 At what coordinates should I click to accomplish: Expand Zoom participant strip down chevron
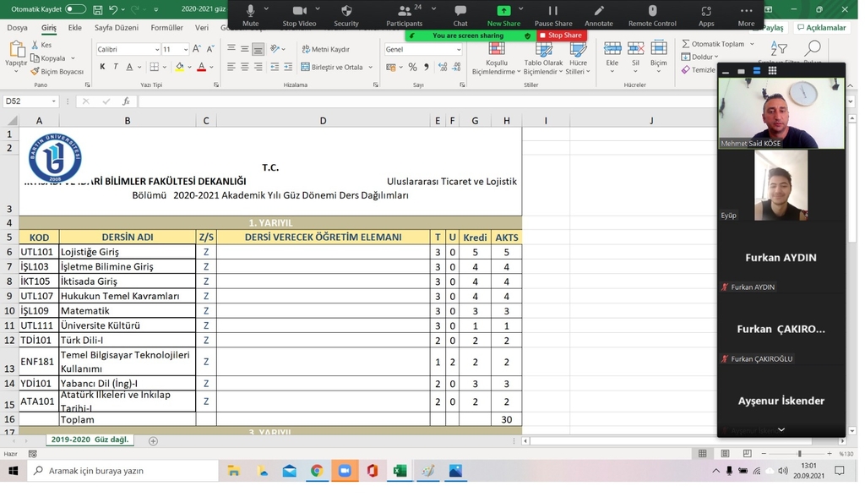pos(781,429)
